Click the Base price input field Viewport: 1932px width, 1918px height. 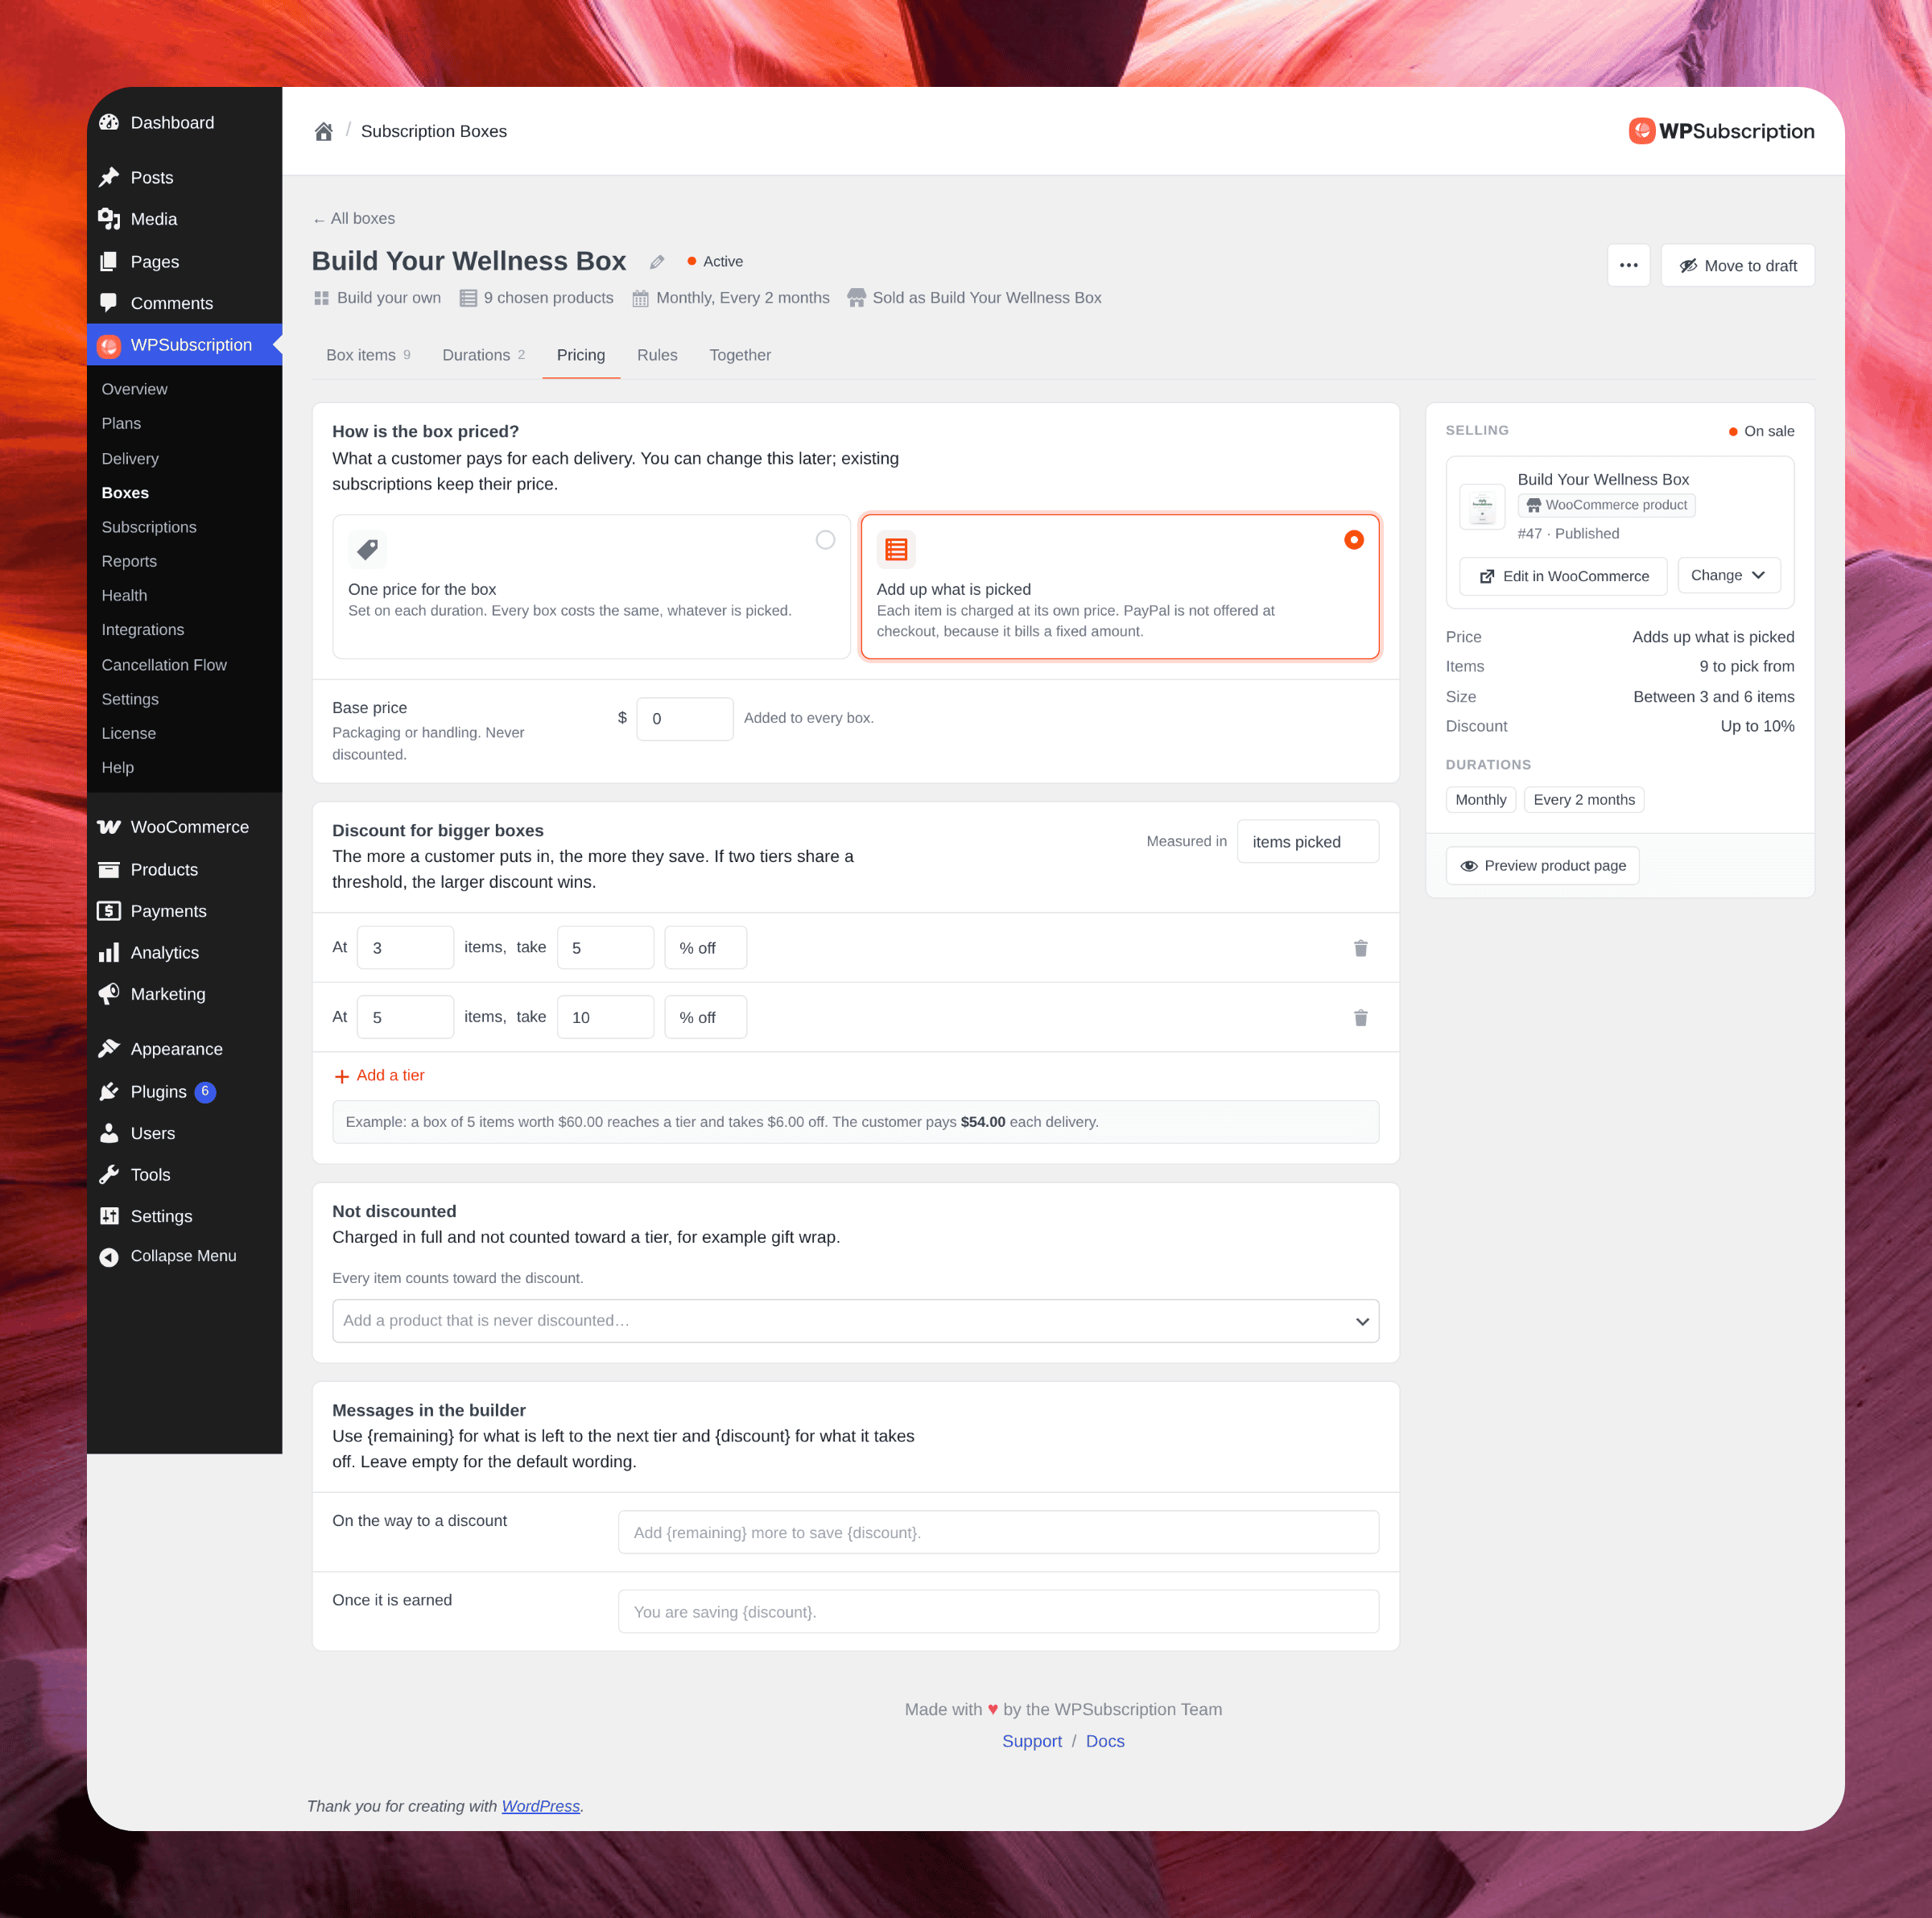pyautogui.click(x=684, y=719)
